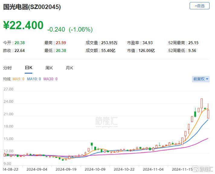Click the 2024-10-22 date axis label
This screenshot has height=174, width=215.
pos(124,169)
